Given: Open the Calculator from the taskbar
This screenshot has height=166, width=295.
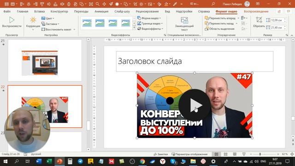Looking at the screenshot, I should click(x=70, y=161).
